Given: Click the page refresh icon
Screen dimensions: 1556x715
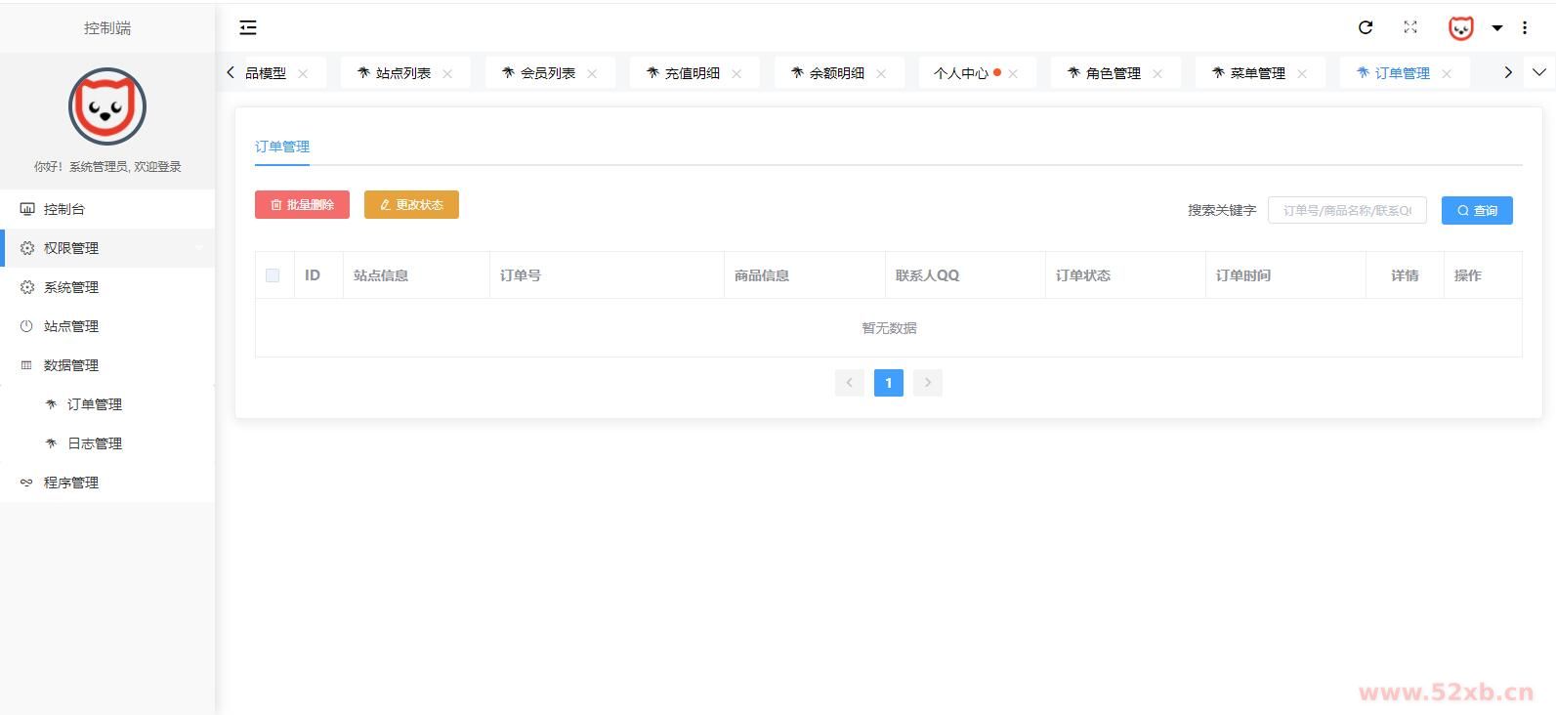Looking at the screenshot, I should pyautogui.click(x=1366, y=28).
